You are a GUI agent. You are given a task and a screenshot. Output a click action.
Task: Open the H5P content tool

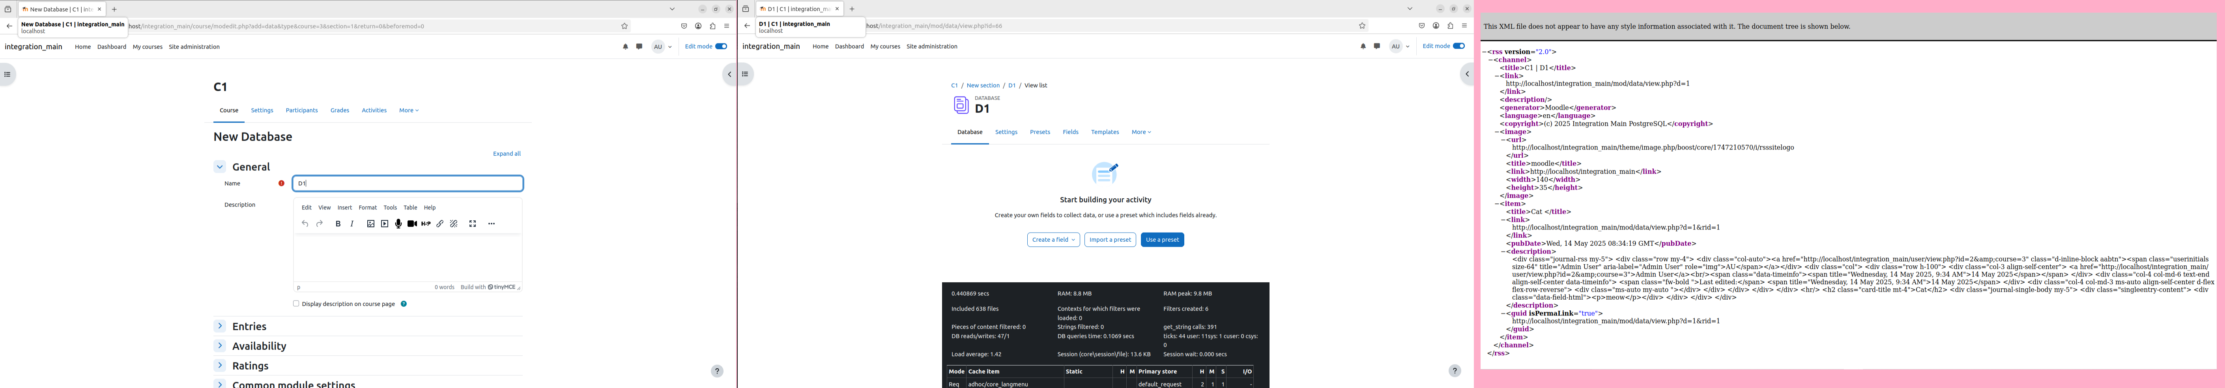click(426, 224)
